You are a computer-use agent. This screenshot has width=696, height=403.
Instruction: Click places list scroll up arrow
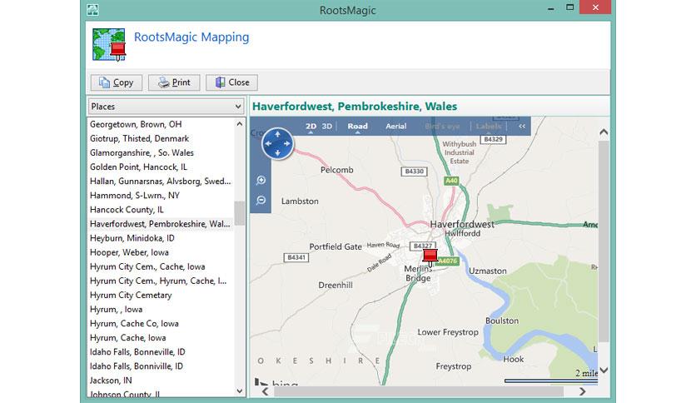[x=240, y=124]
